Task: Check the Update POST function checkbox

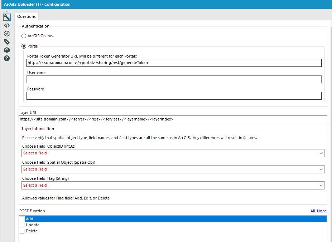Action: (22, 225)
